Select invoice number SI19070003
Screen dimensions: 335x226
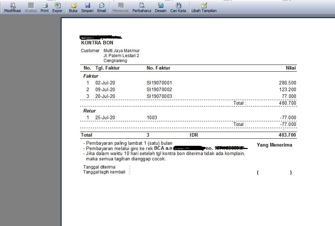tap(159, 96)
